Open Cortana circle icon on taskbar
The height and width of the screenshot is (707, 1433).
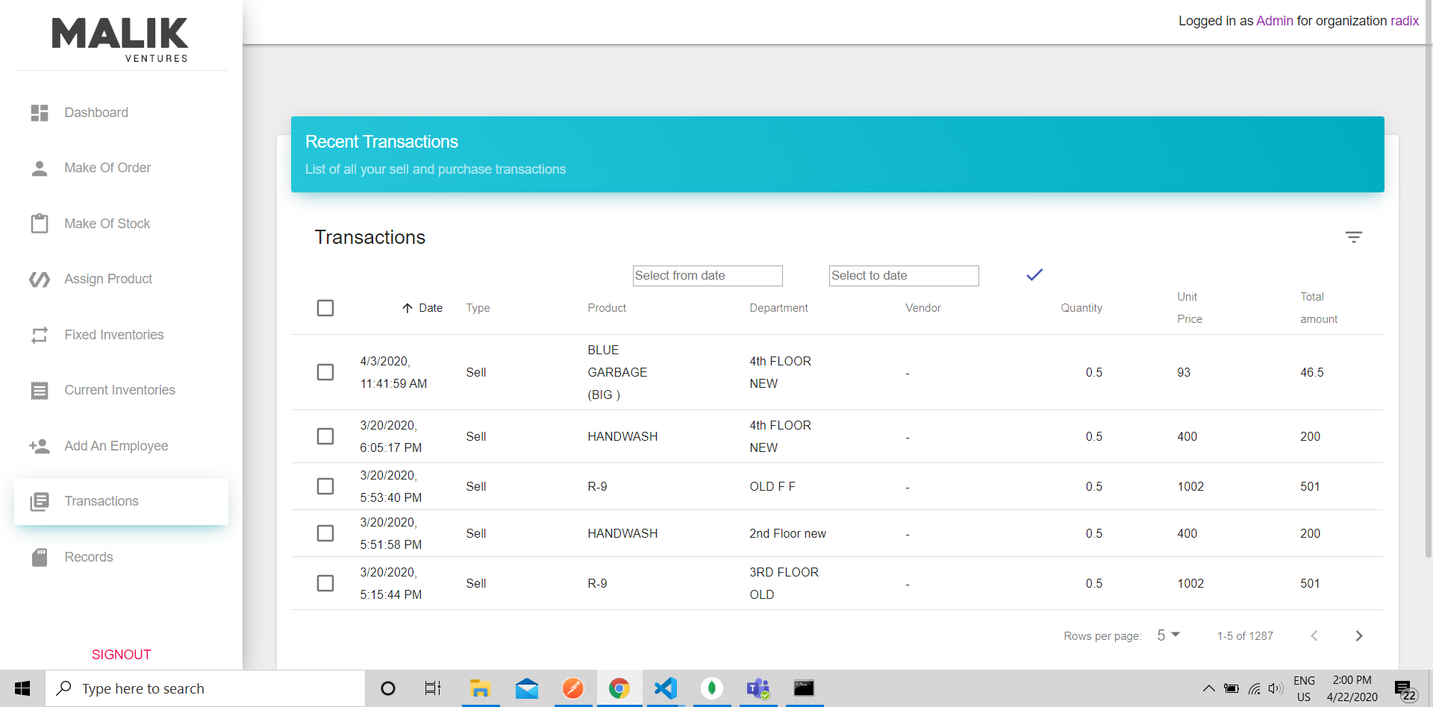tap(388, 688)
